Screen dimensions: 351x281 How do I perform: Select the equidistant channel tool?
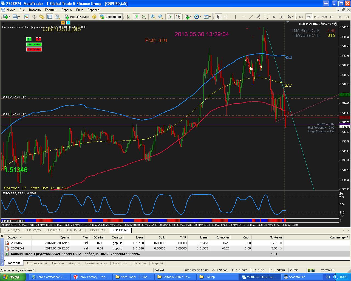[x=258, y=17]
